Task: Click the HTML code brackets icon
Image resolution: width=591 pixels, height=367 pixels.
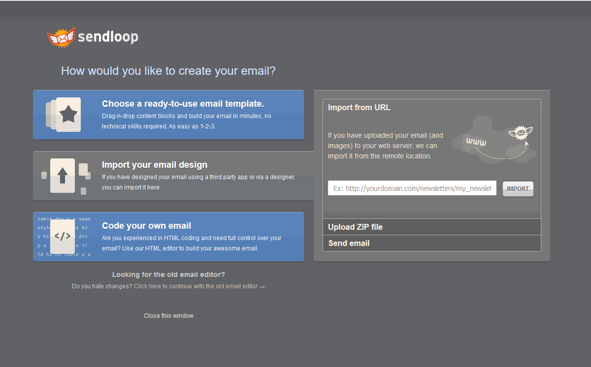Action: tap(63, 236)
